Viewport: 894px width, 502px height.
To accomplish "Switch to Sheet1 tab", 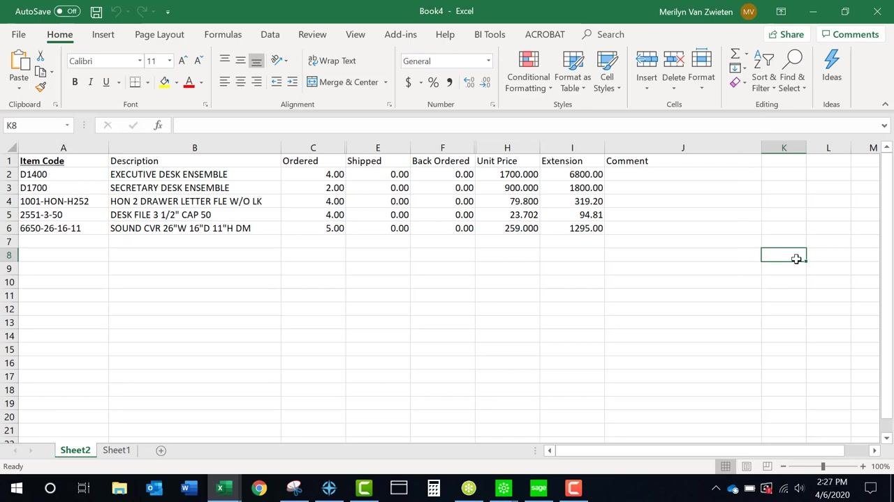I will coord(117,450).
